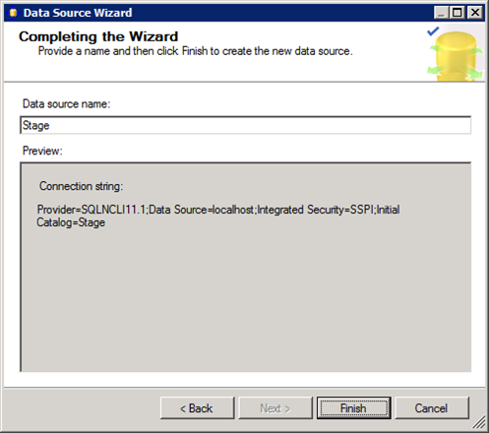489x433 pixels.
Task: Click the resize grip in the window corner
Action: pos(479,422)
